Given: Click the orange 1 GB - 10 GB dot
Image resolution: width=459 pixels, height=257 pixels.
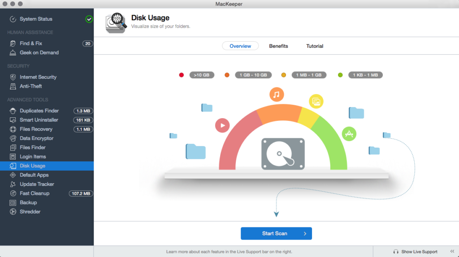Looking at the screenshot, I should pyautogui.click(x=227, y=75).
